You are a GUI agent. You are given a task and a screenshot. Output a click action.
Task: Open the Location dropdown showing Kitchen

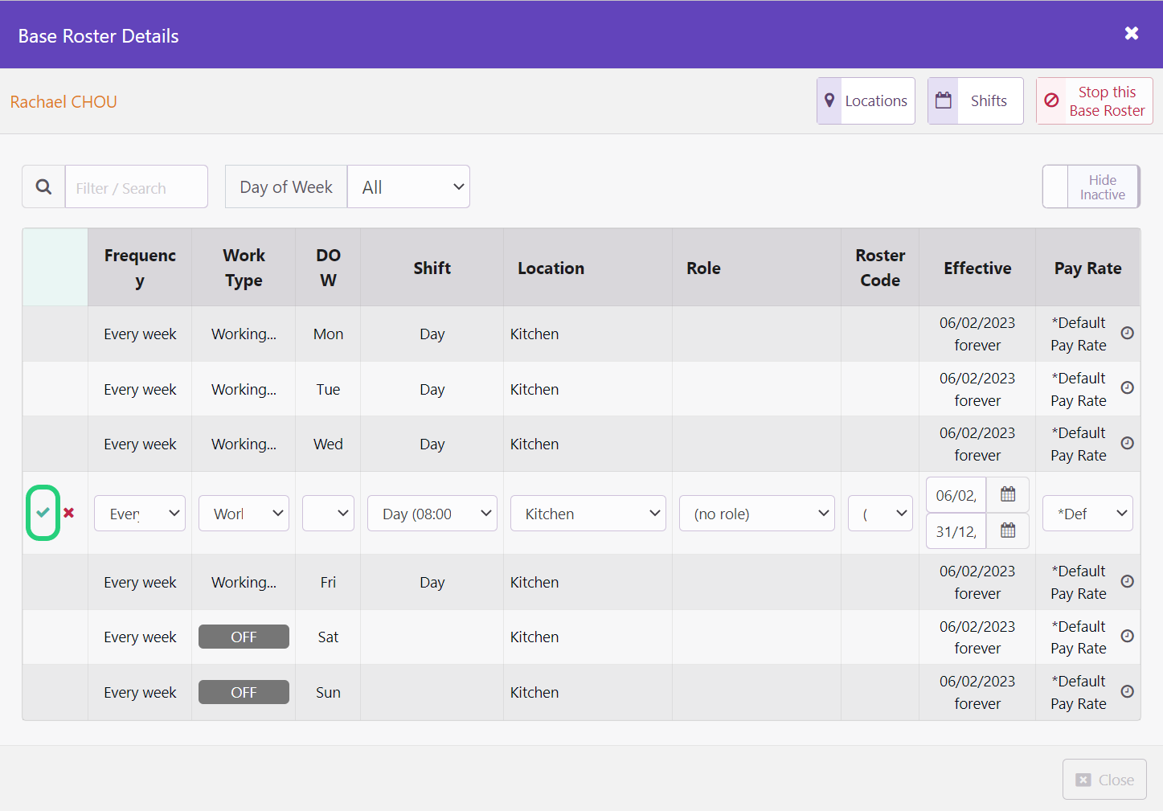588,513
